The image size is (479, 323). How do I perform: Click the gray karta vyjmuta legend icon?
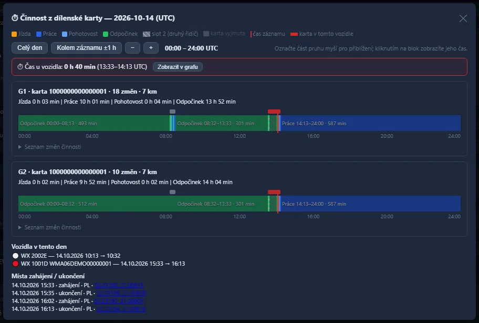[206, 34]
